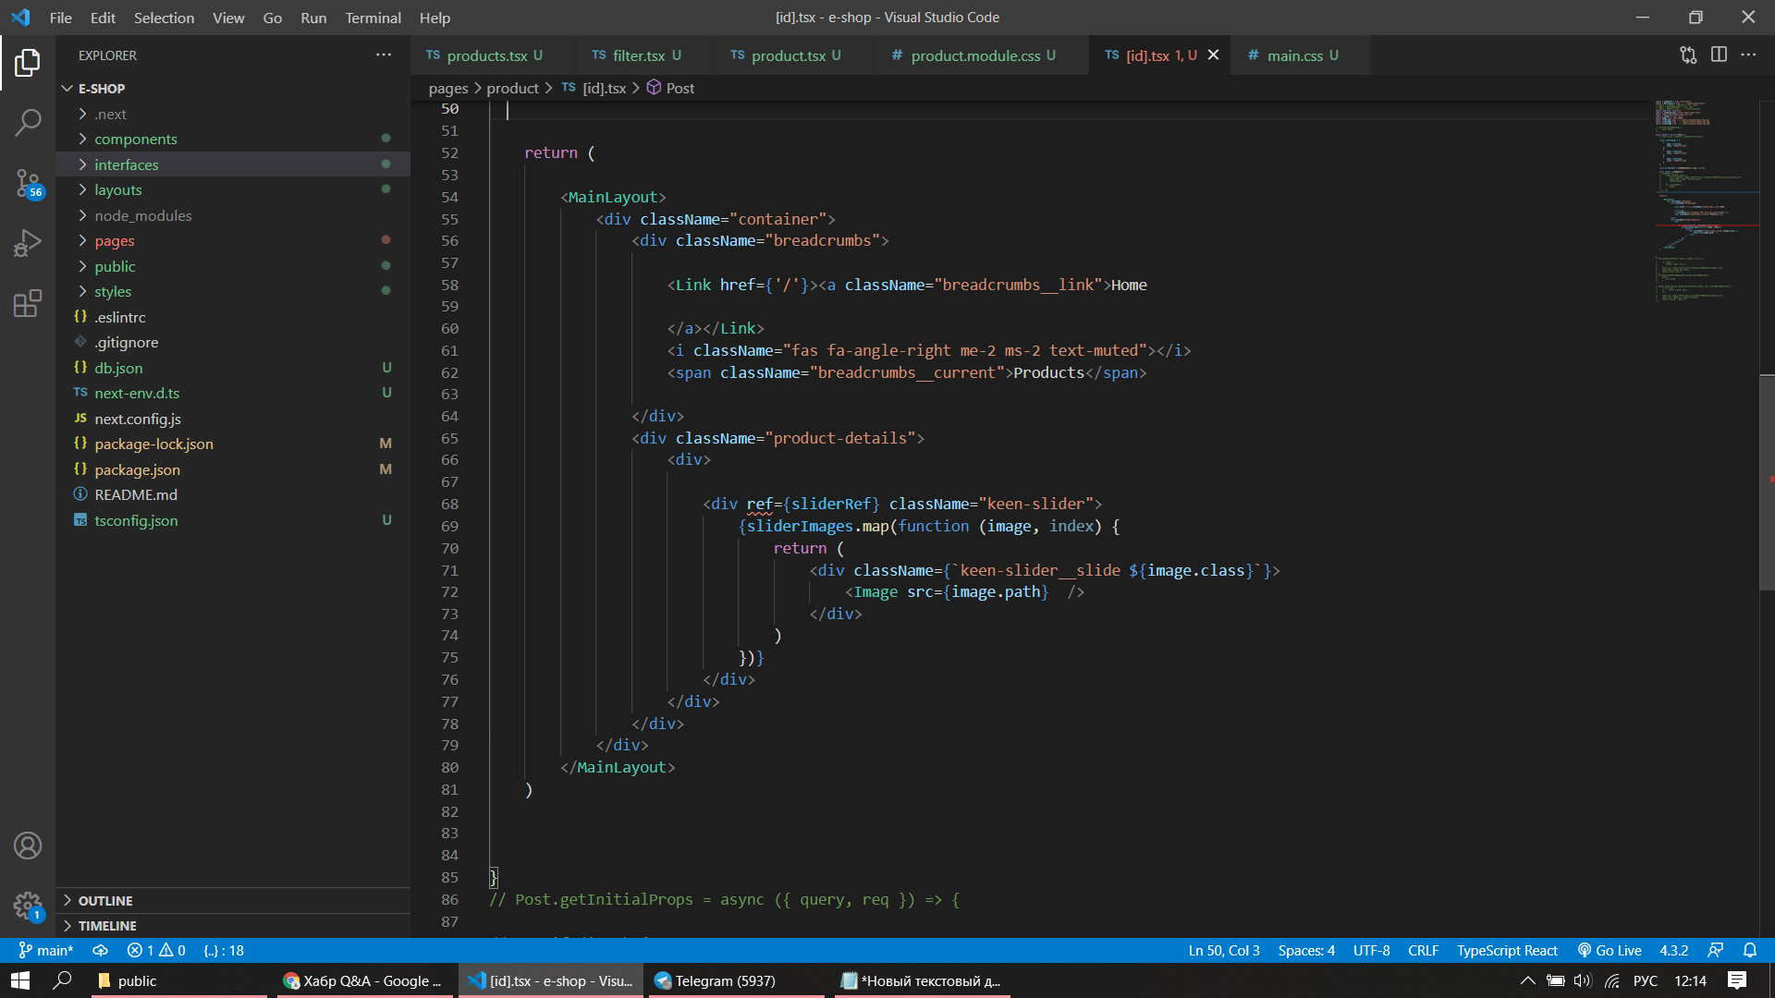Open the tsconfig.json file
This screenshot has height=998, width=1775.
coord(233,520)
